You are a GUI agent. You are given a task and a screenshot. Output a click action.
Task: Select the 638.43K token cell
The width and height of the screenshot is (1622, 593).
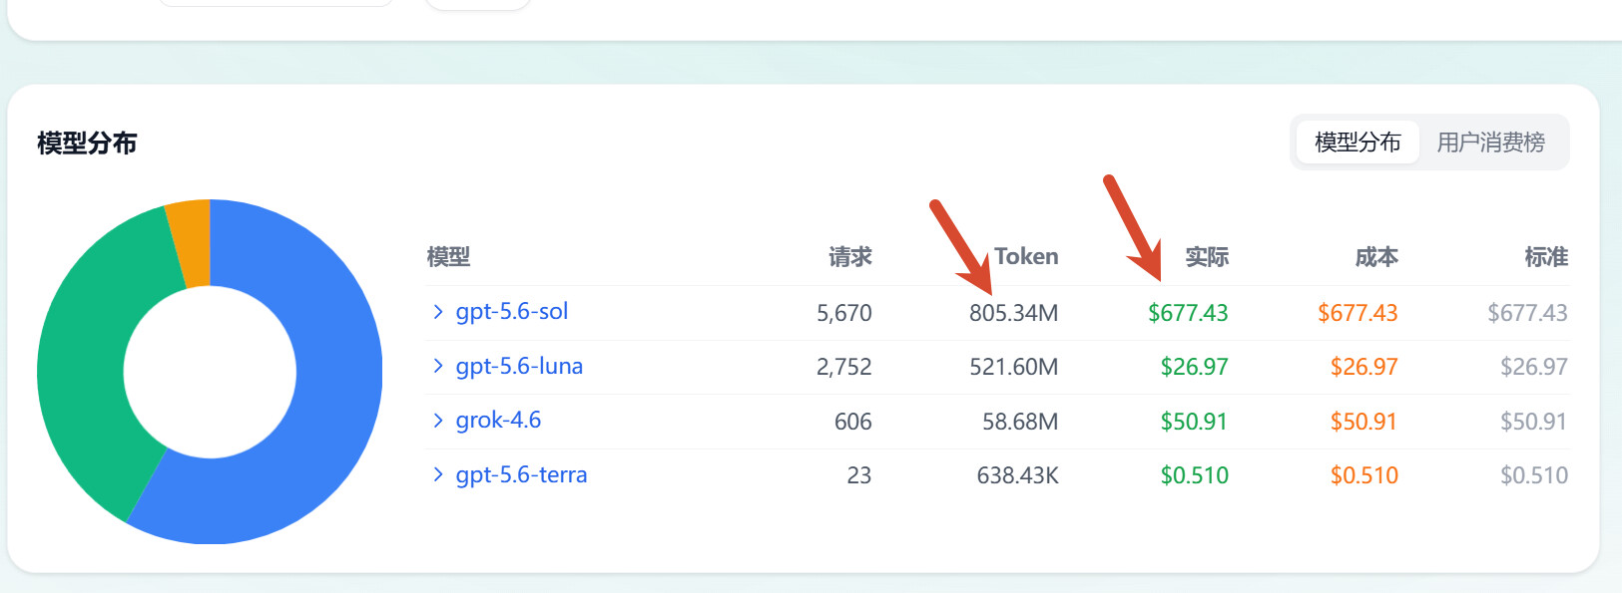[x=1018, y=475]
